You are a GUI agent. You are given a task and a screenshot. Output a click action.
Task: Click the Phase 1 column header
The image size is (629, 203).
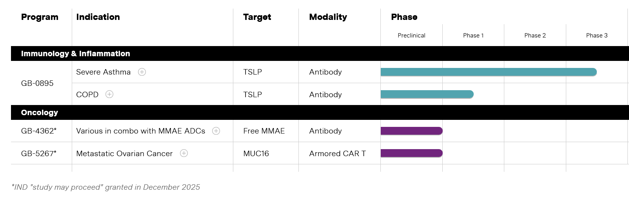click(x=473, y=36)
